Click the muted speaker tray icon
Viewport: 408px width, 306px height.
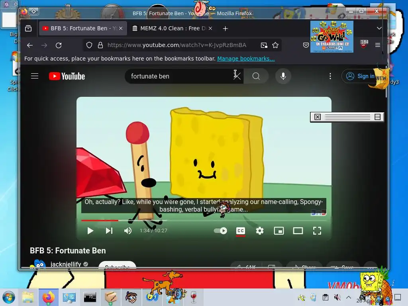tap(337, 297)
